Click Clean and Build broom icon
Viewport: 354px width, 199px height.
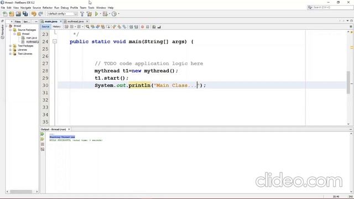[90, 14]
